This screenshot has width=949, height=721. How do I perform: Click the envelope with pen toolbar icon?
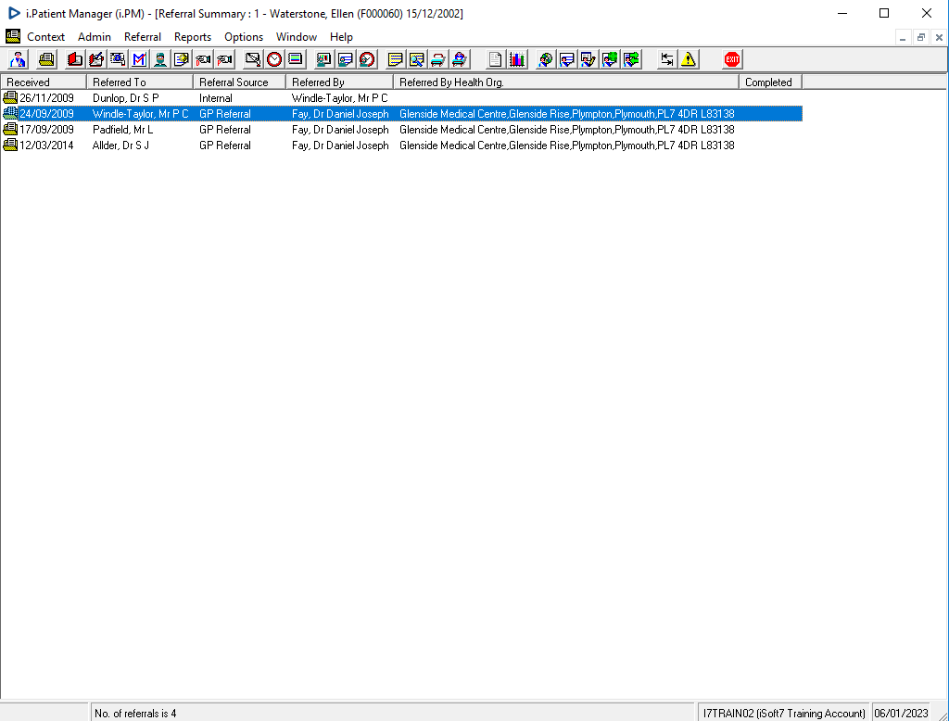tap(253, 59)
